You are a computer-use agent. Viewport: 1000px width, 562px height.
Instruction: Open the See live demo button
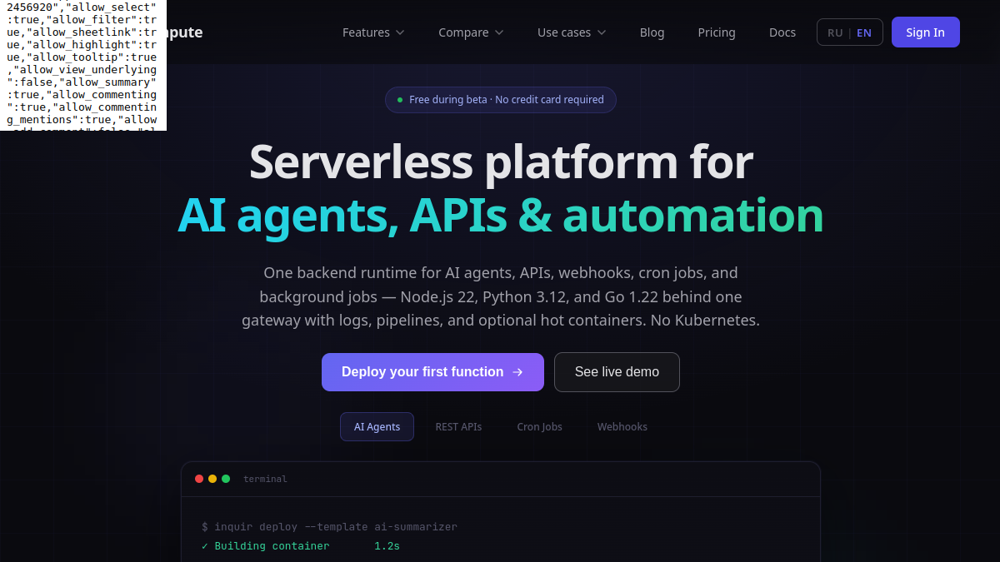[617, 372]
